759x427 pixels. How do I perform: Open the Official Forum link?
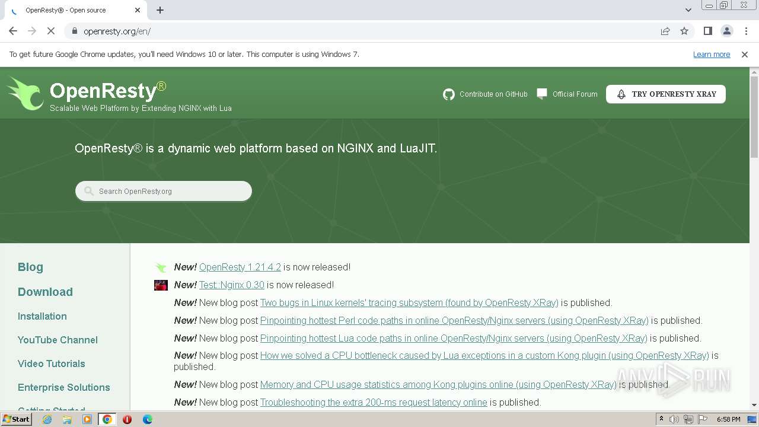click(575, 94)
